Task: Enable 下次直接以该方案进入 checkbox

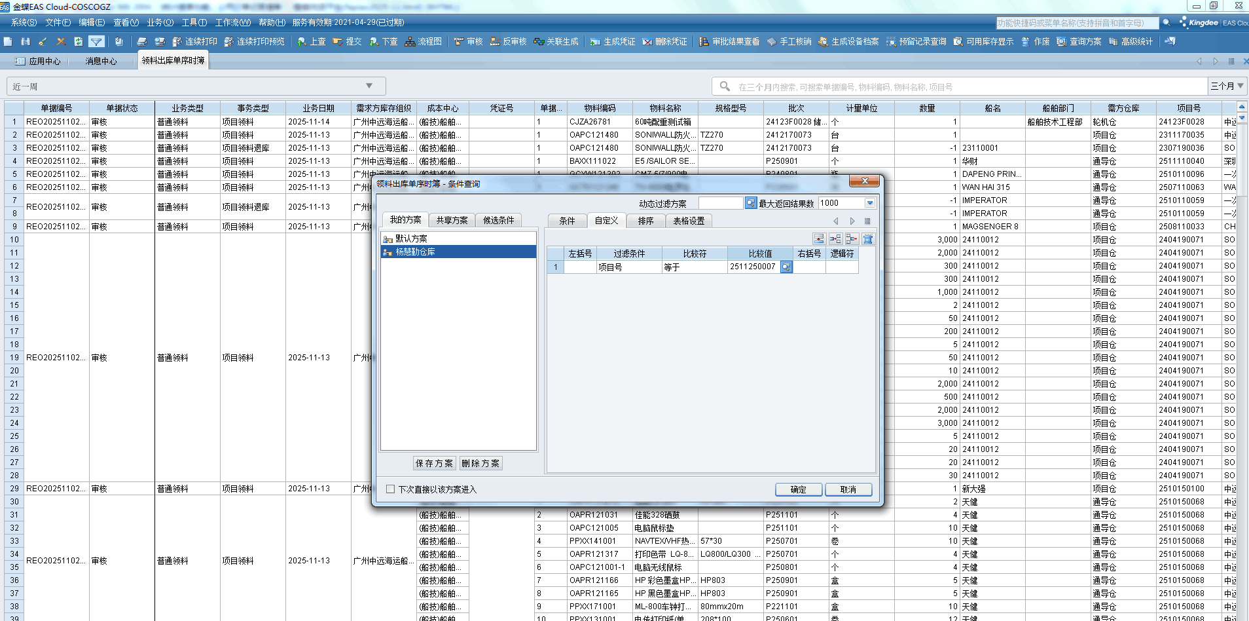Action: (x=391, y=489)
